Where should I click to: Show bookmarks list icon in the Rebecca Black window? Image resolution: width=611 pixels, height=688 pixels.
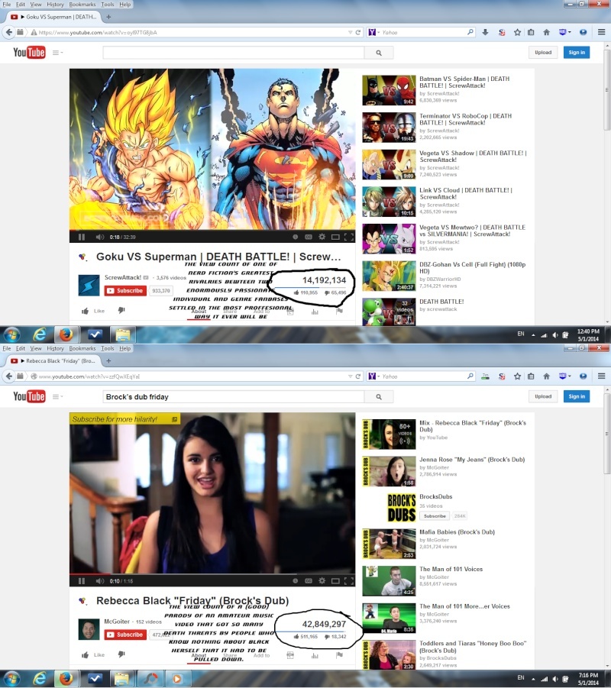(x=531, y=376)
